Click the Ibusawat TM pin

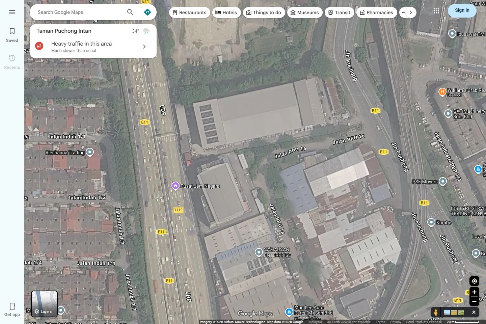(x=452, y=34)
